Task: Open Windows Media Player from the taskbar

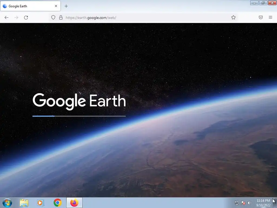Action: 41,203
